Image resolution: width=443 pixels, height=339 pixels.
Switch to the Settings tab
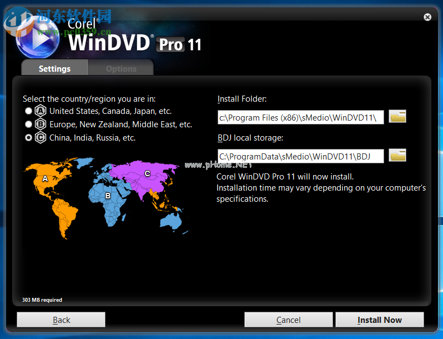tap(54, 68)
